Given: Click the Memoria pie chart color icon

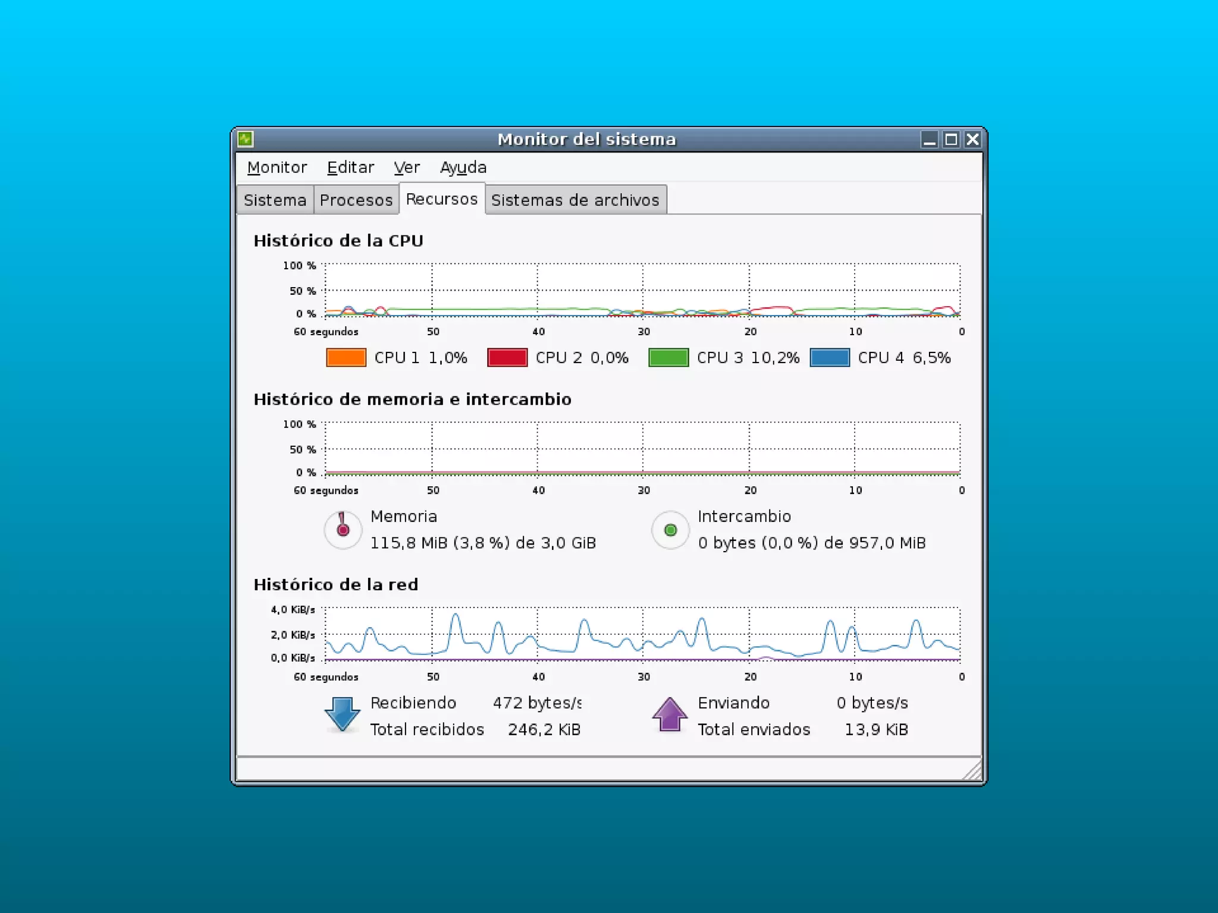Looking at the screenshot, I should pos(343,530).
